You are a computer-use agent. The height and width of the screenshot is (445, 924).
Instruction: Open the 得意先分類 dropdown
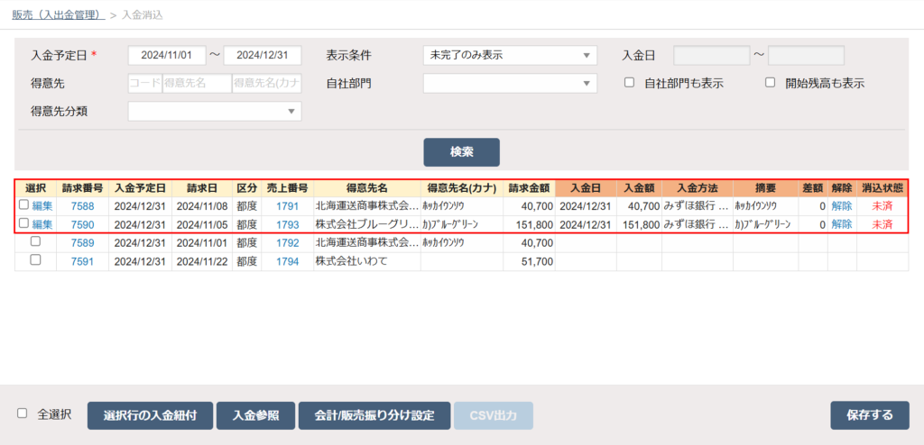215,112
